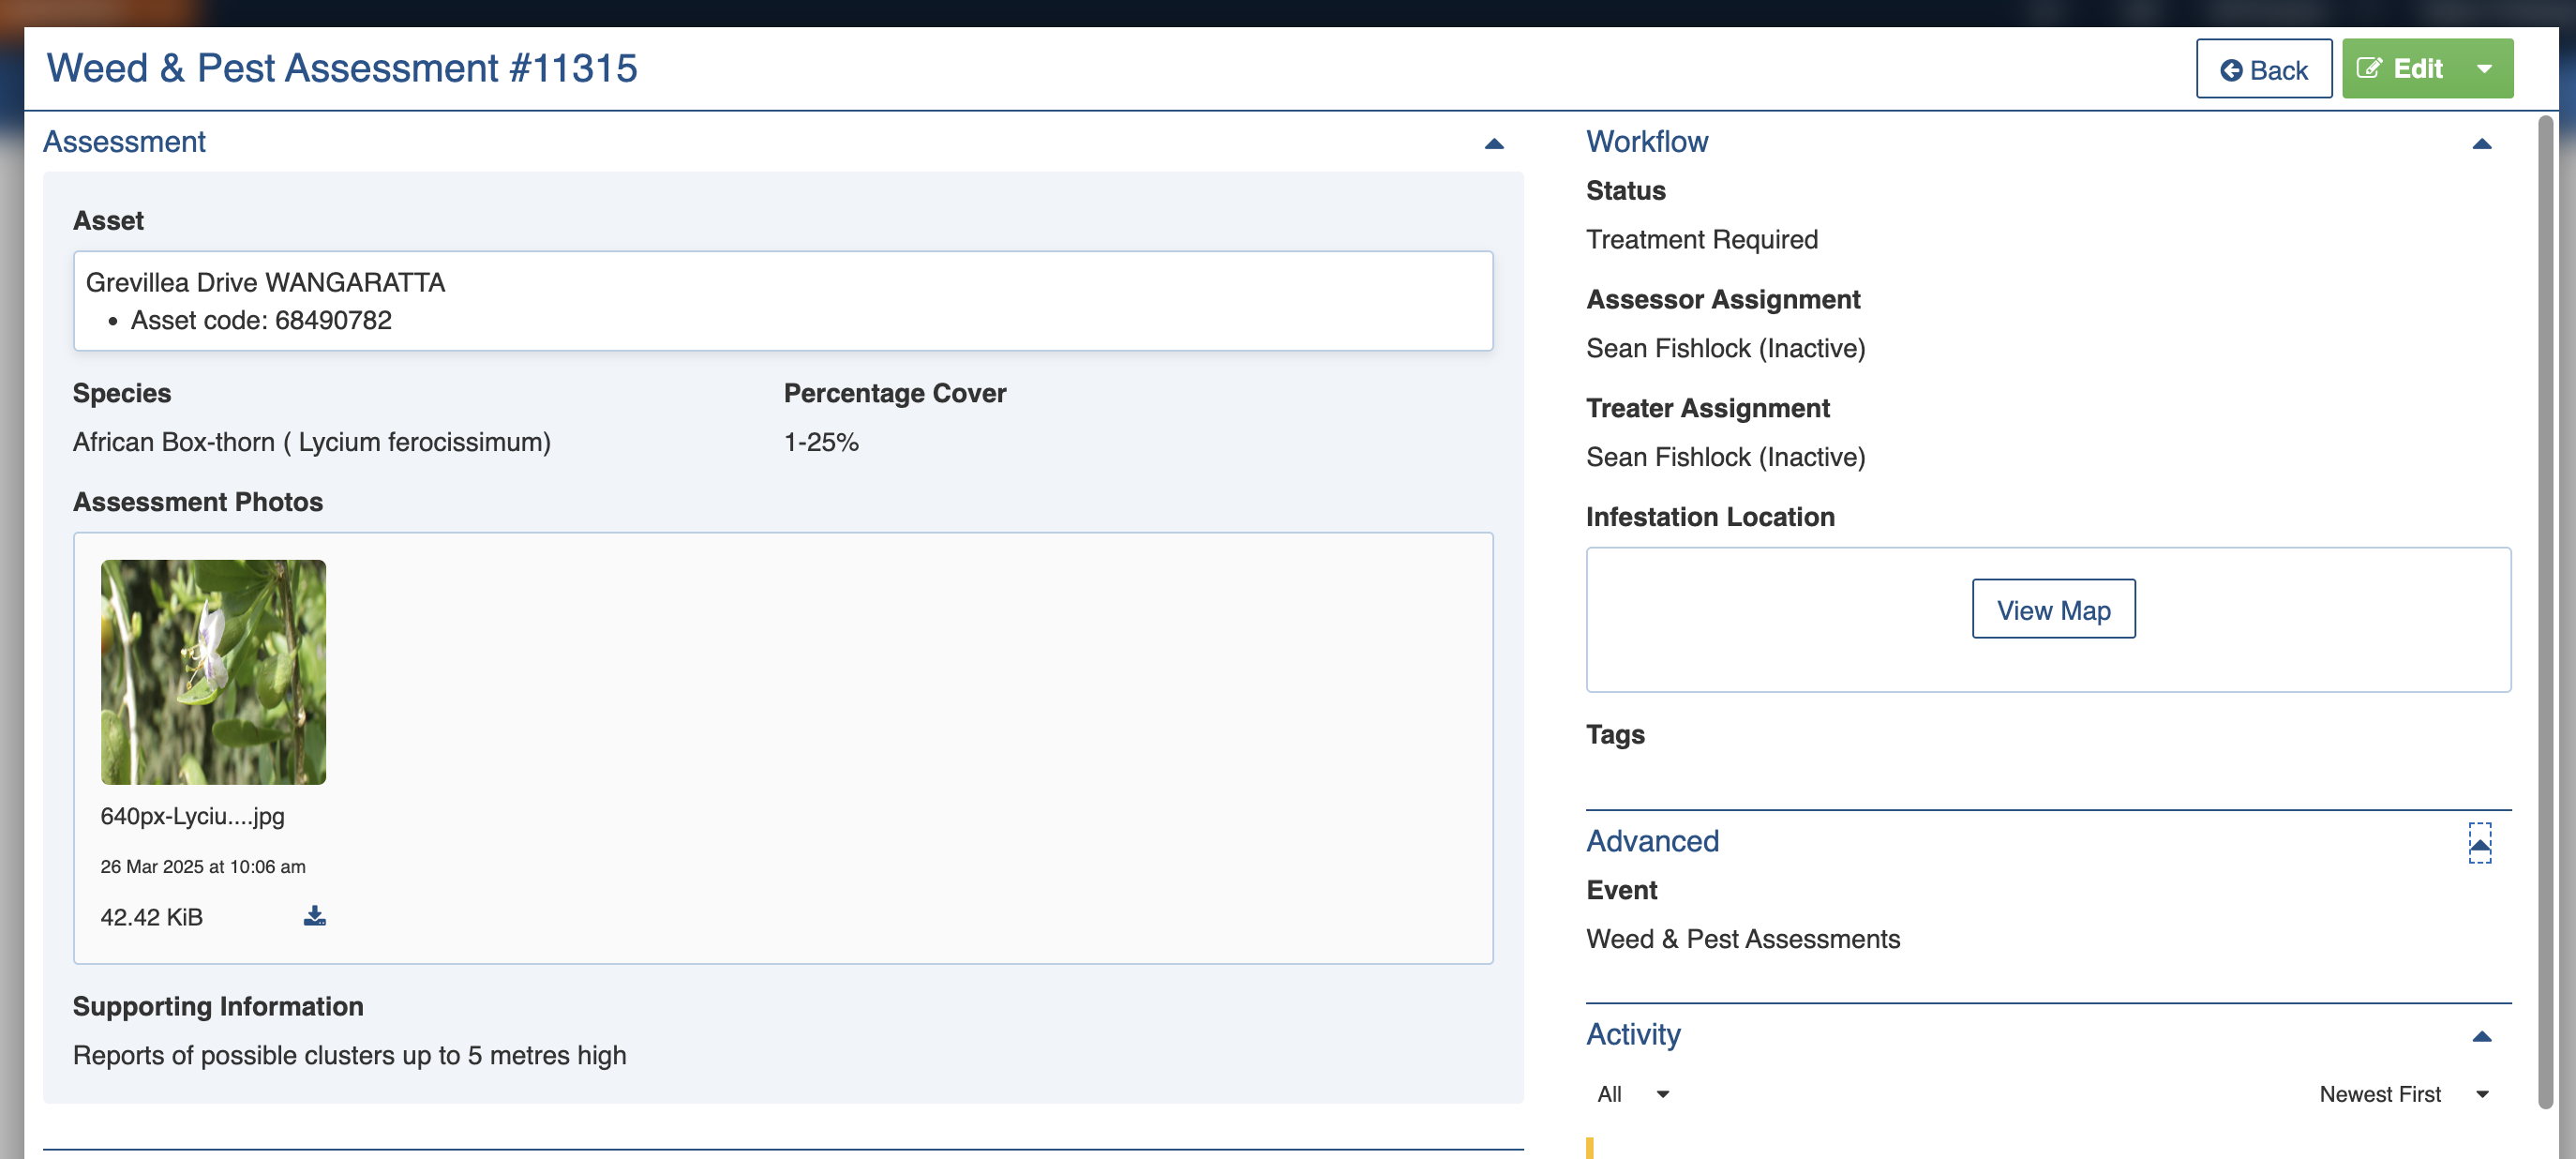Collapse the Workflow section
This screenshot has width=2576, height=1159.
coord(2481,143)
